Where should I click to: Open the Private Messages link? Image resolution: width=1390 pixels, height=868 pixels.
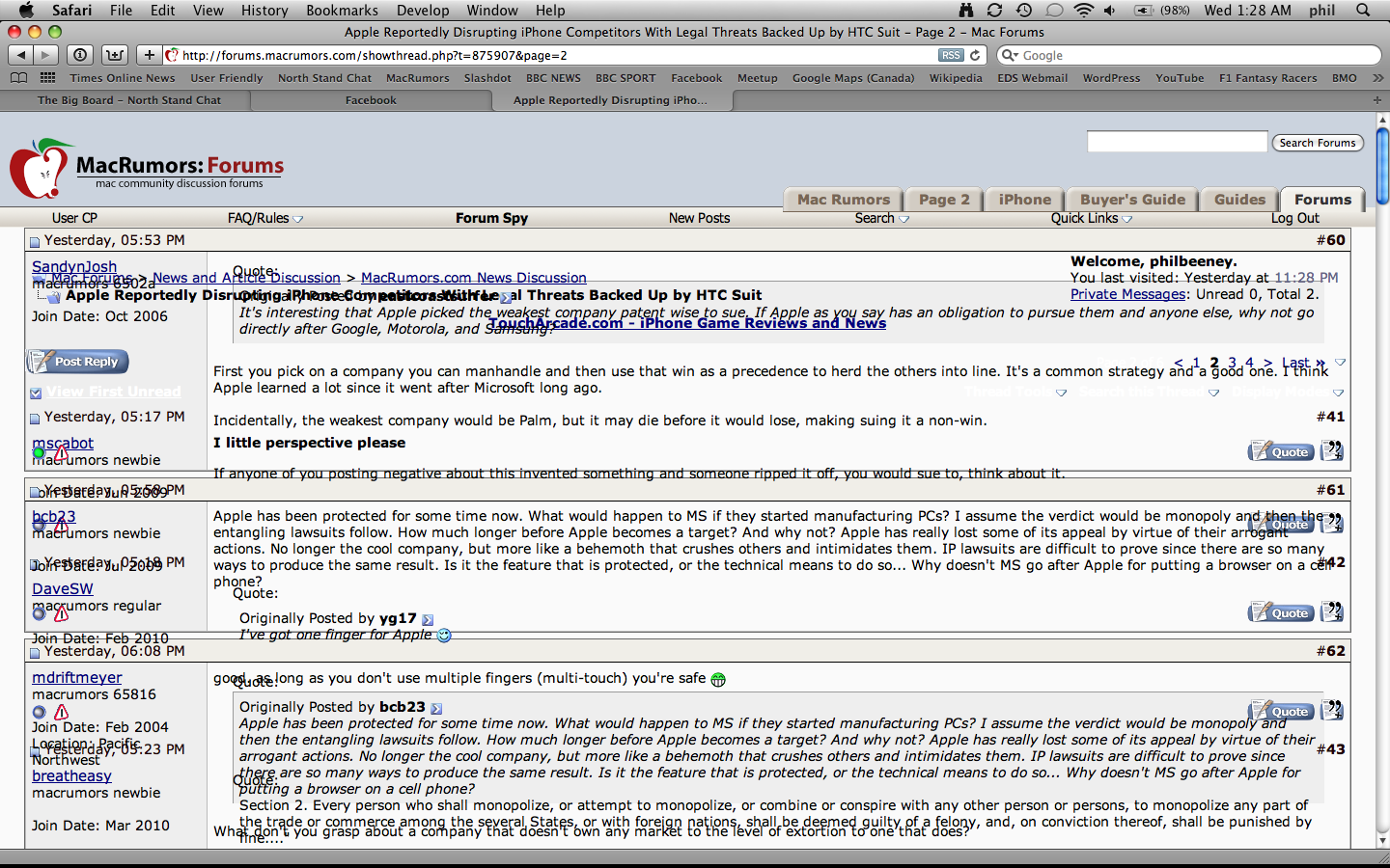point(1127,294)
